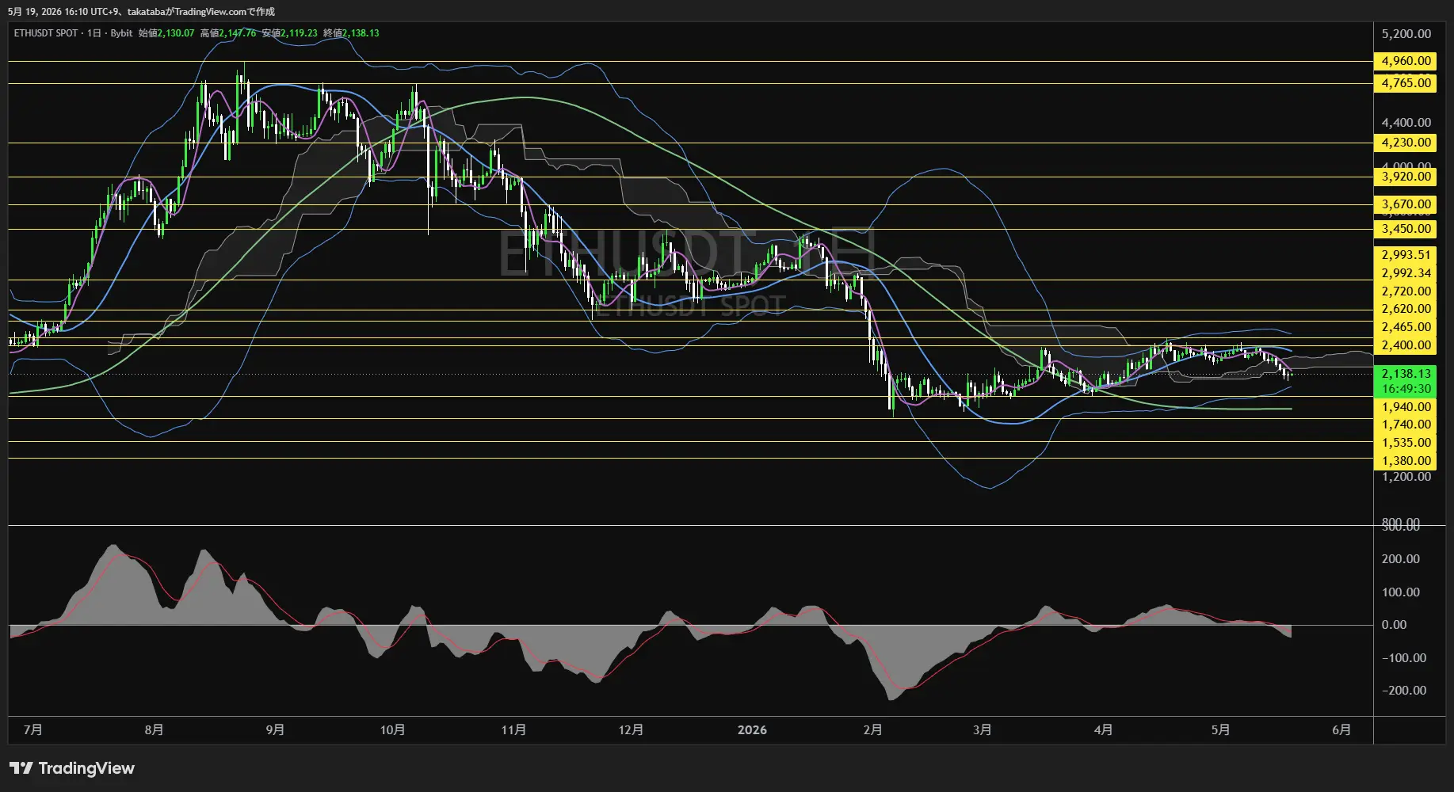Image resolution: width=1454 pixels, height=792 pixels.
Task: Click the 11月 time axis label
Action: pos(513,730)
